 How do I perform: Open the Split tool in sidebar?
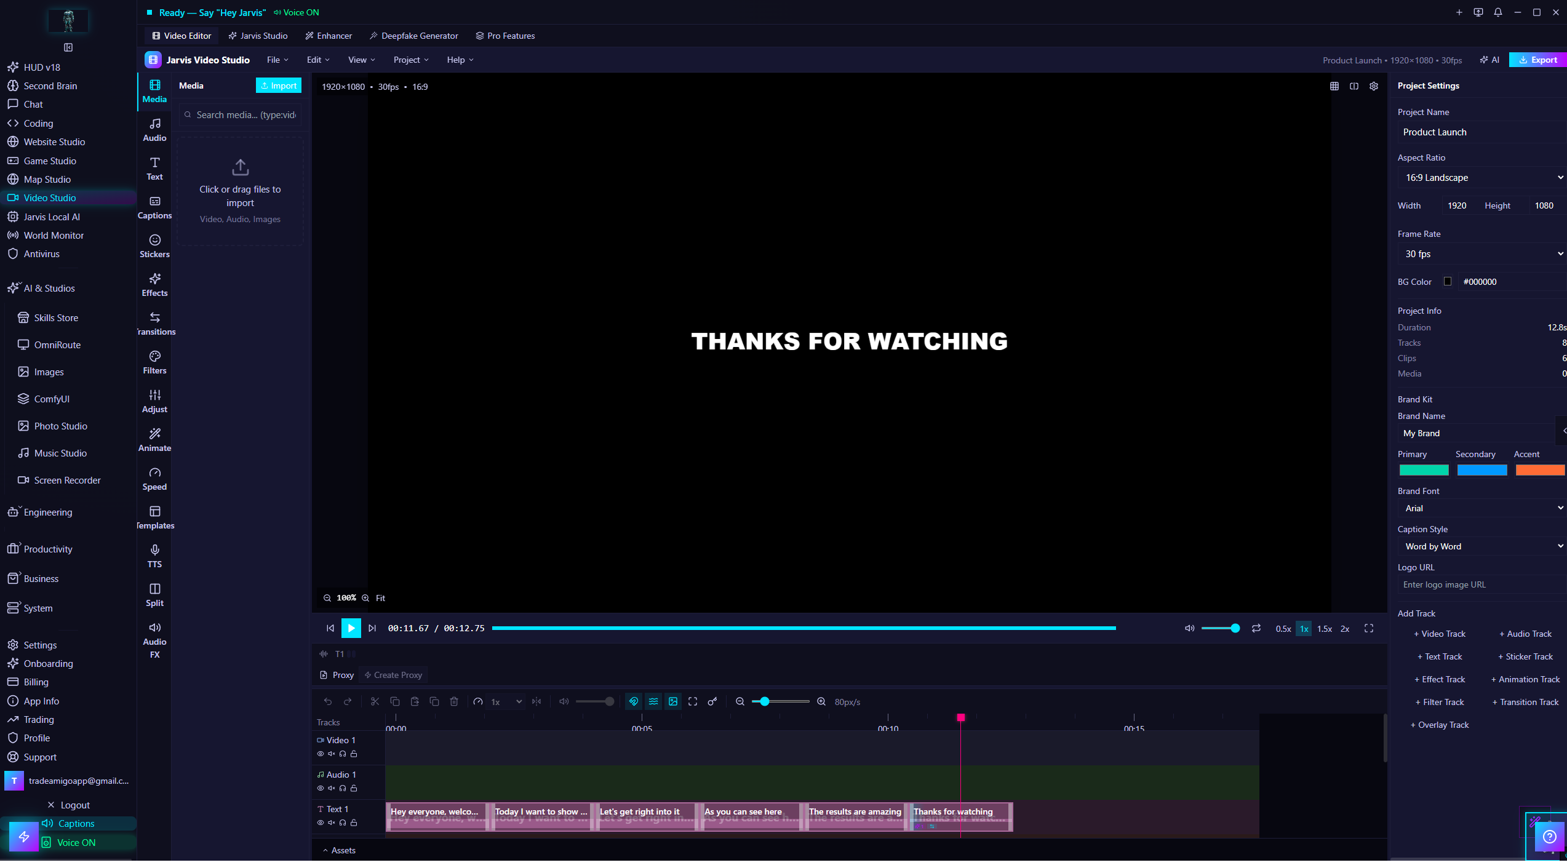click(x=154, y=596)
